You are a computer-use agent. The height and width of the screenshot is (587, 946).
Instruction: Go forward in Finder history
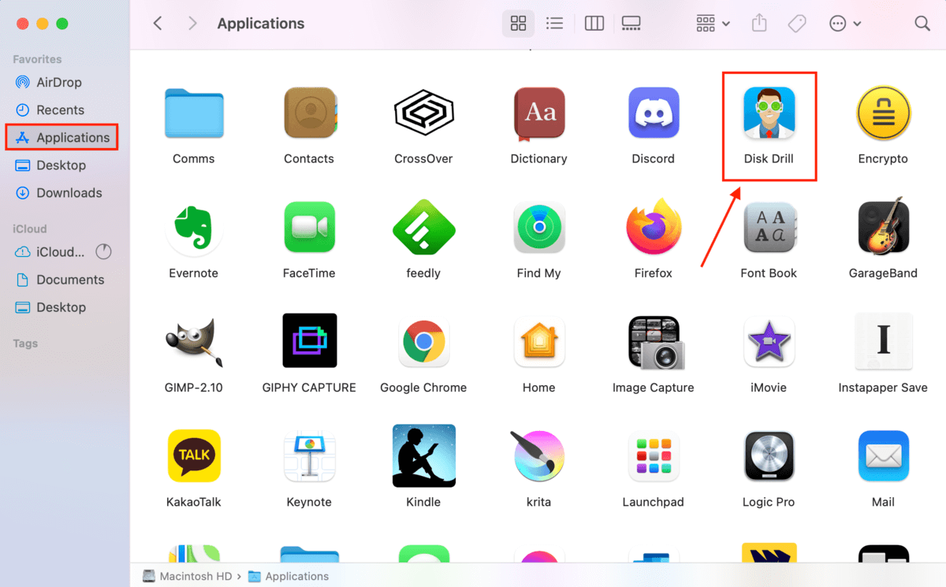192,24
